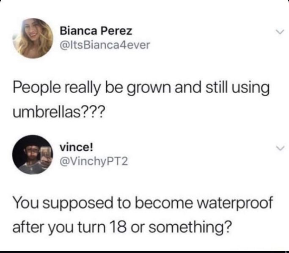Click the display name Bianca Perez
The image size is (289, 253).
pos(96,31)
